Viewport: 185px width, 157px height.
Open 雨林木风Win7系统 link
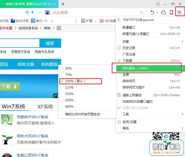33,136
